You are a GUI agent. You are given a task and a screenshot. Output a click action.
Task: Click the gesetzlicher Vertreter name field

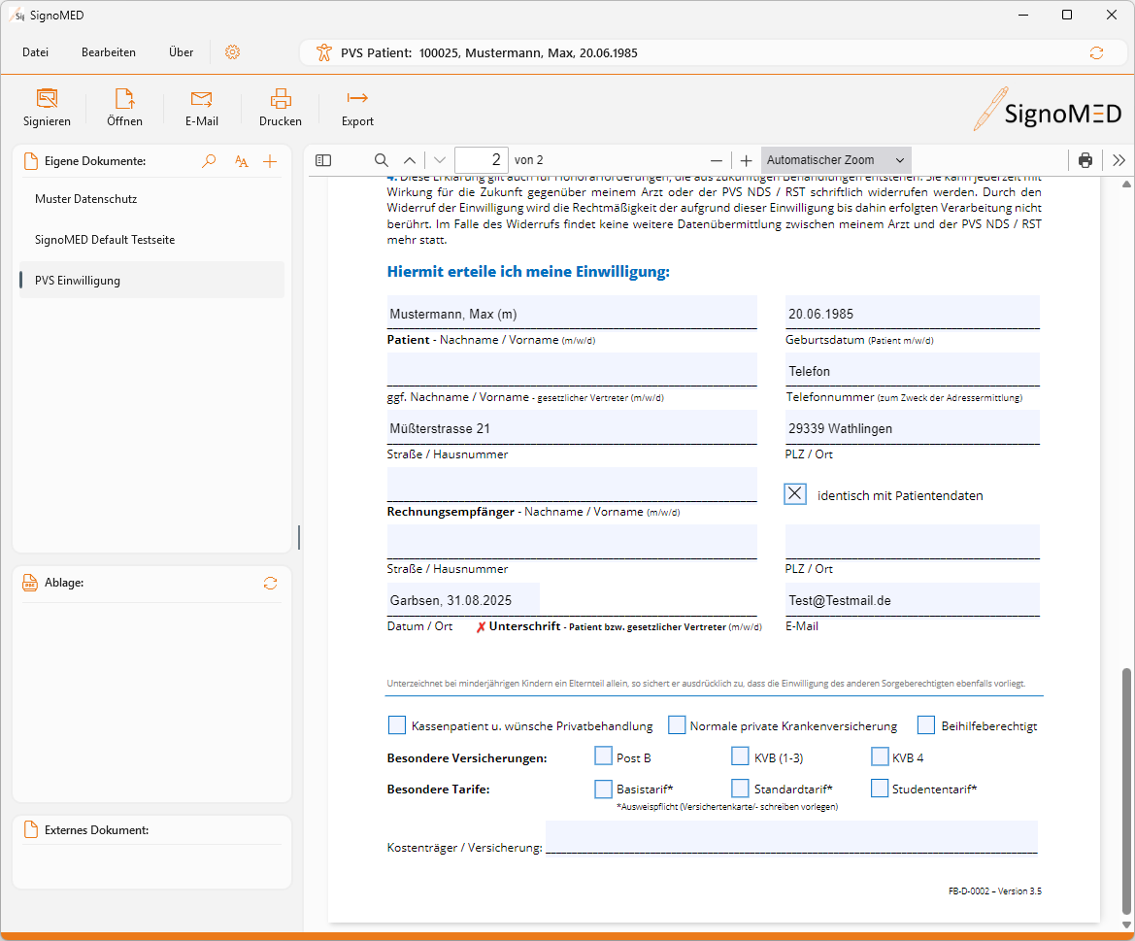click(572, 370)
